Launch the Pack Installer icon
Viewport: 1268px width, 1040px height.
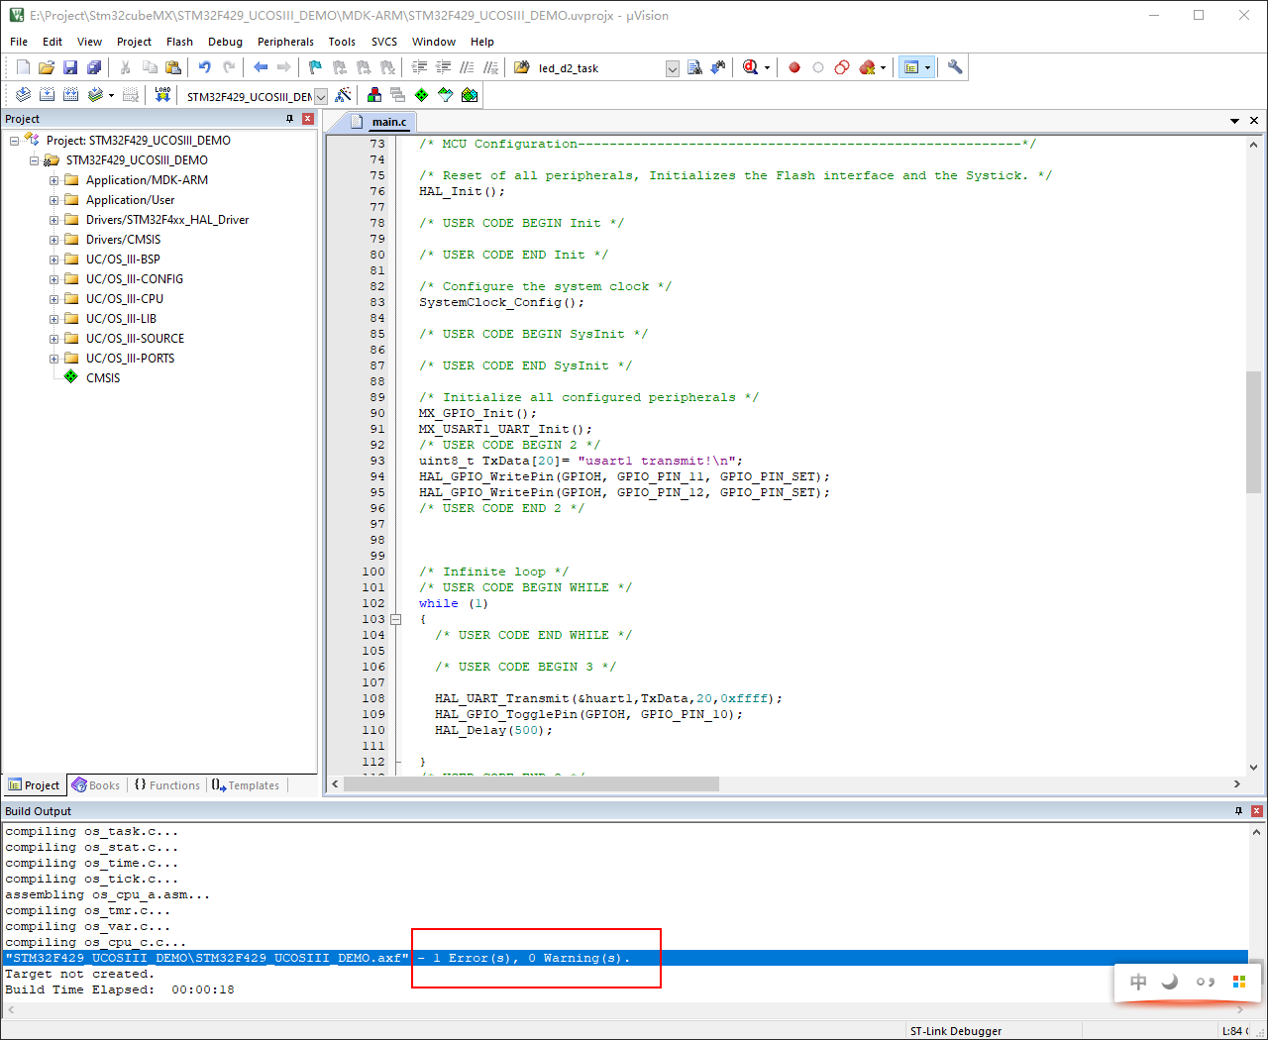[x=470, y=95]
